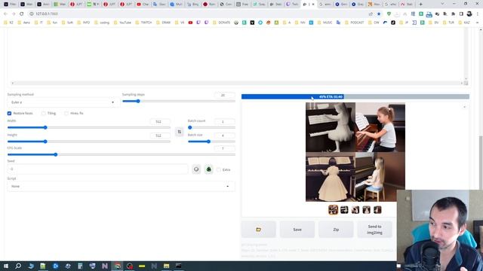Click the Send to img2img button
Screen dimensions: 483x271
tap(374, 230)
